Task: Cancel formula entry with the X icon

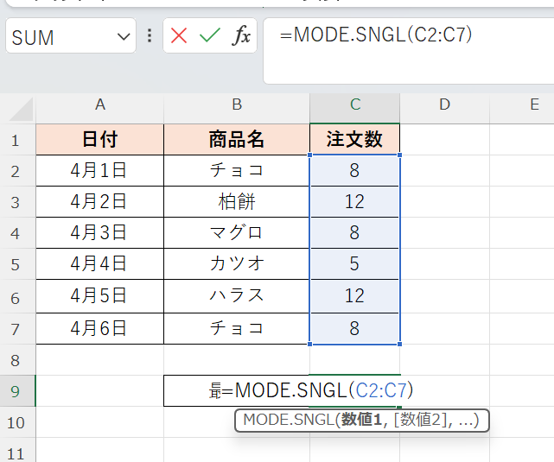Action: tap(179, 36)
